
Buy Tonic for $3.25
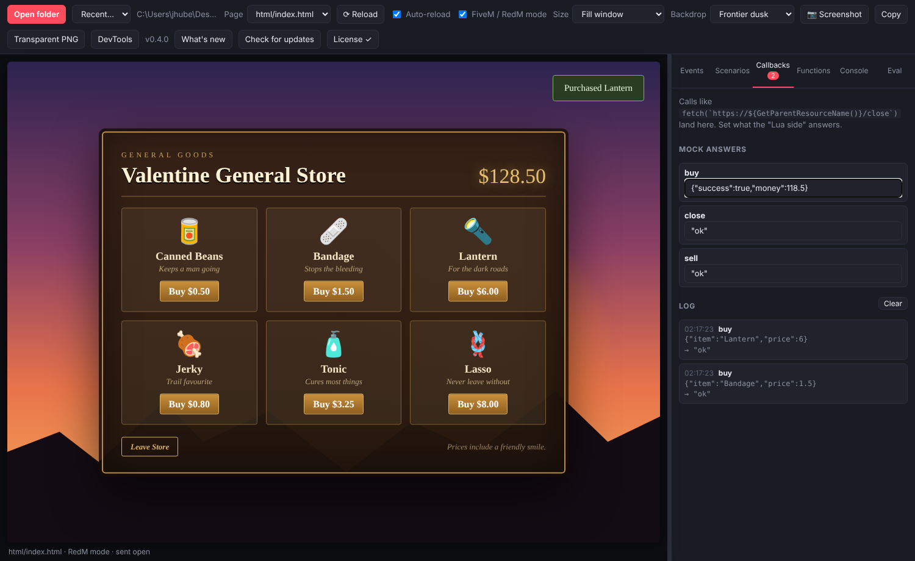coord(334,404)
